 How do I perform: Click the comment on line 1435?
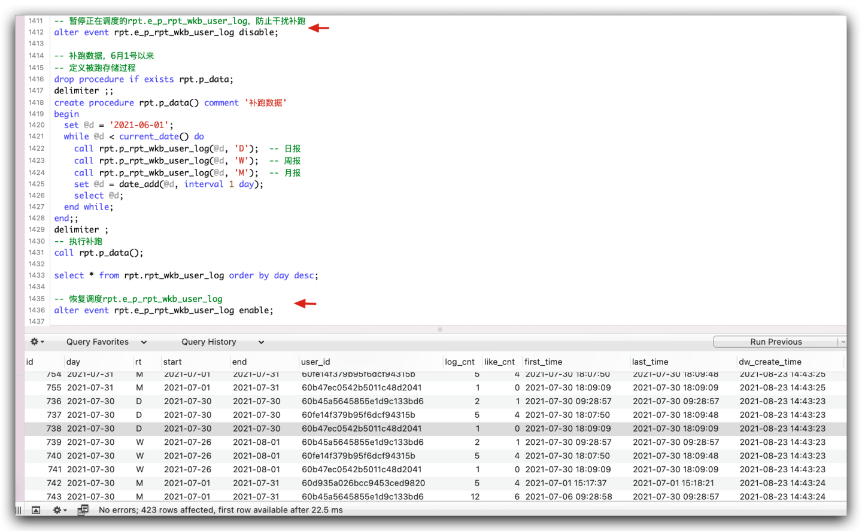pos(138,299)
